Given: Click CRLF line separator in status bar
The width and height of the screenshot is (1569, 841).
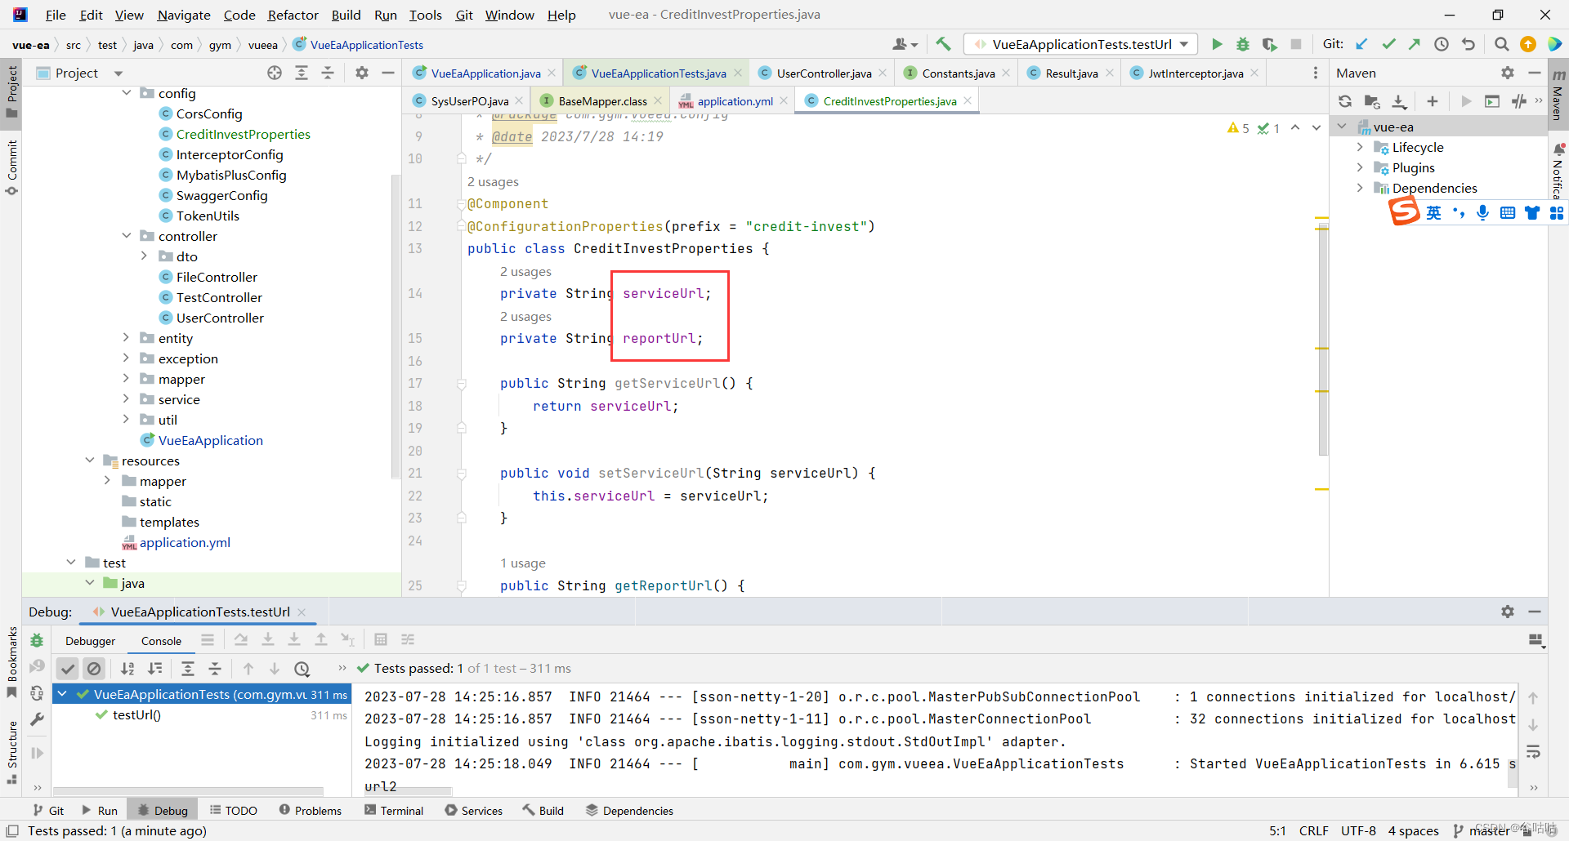Looking at the screenshot, I should pyautogui.click(x=1313, y=830).
